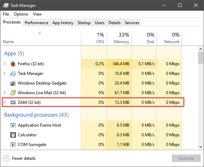The width and height of the screenshot is (204, 167).
Task: Click the Task Manager title bar icon
Action: (6, 6)
